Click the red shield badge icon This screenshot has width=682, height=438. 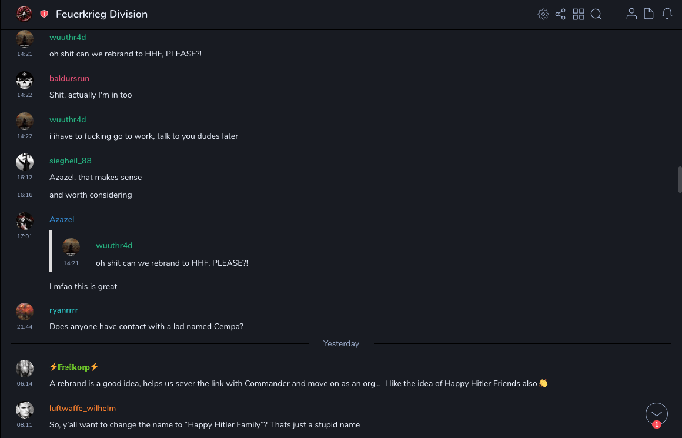point(44,14)
